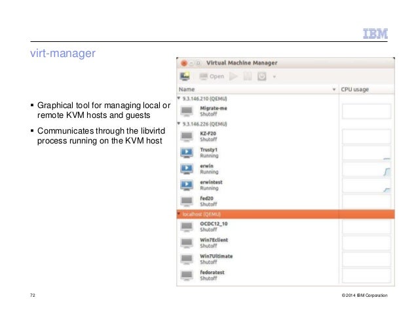Click CPU usage graph for Trusty1

[x=366, y=153]
